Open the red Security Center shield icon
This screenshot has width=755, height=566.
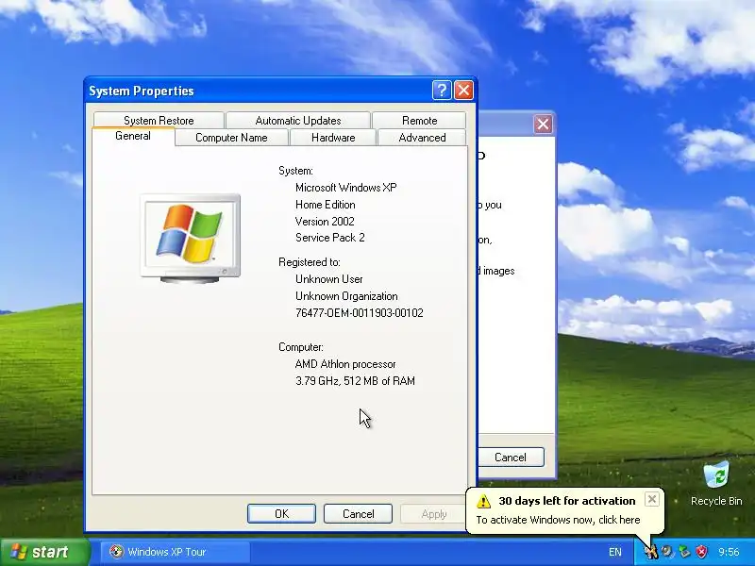point(701,552)
